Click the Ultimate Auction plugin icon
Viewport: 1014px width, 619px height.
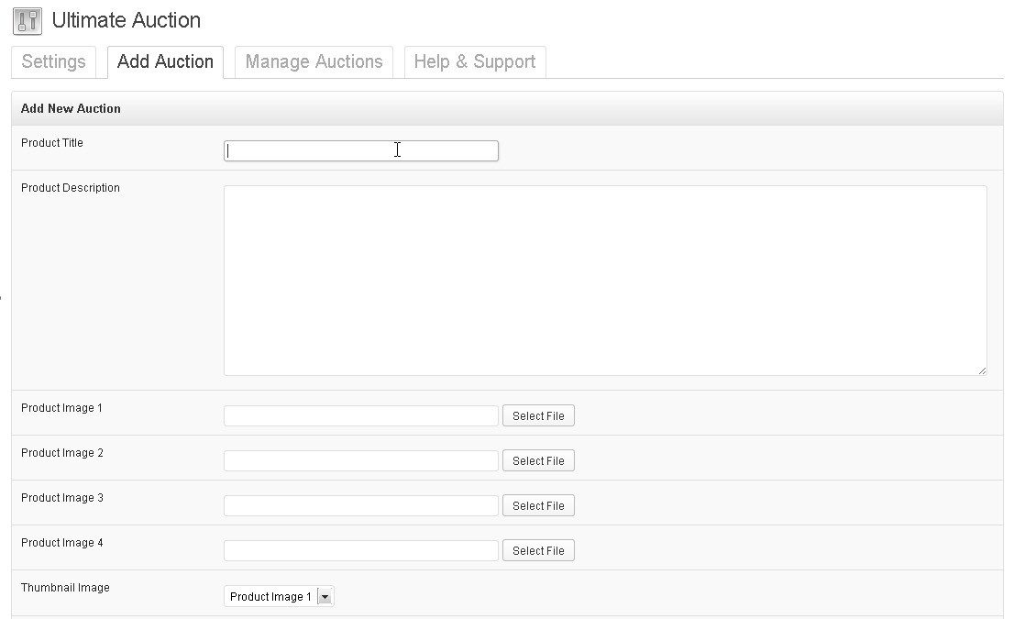tap(28, 21)
